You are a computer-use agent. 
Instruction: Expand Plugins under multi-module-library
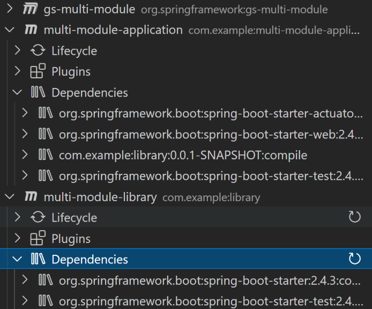tap(17, 238)
